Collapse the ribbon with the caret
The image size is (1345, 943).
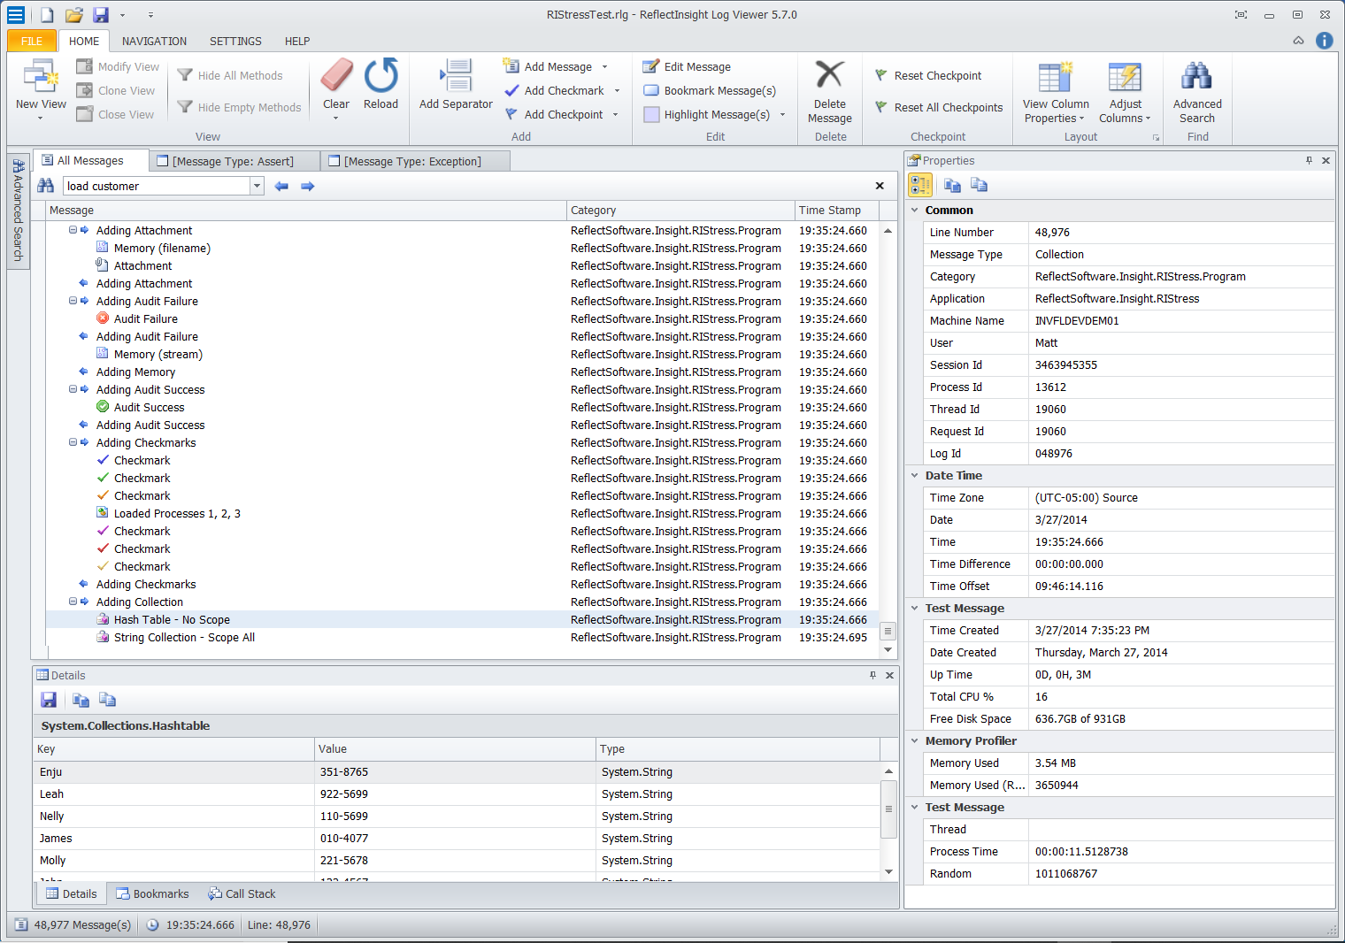tap(1298, 41)
